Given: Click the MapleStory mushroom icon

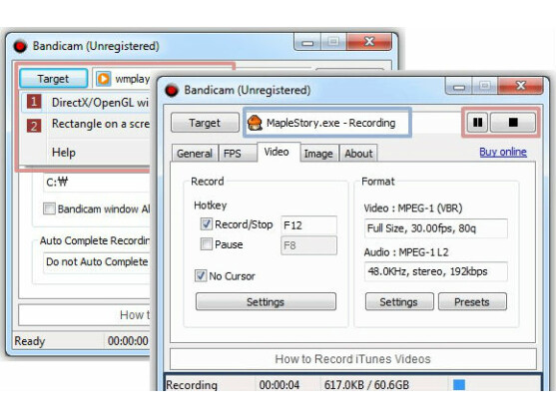Looking at the screenshot, I should (x=255, y=123).
